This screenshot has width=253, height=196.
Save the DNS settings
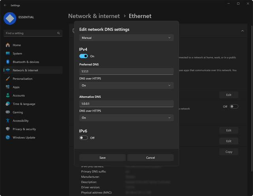102,157
